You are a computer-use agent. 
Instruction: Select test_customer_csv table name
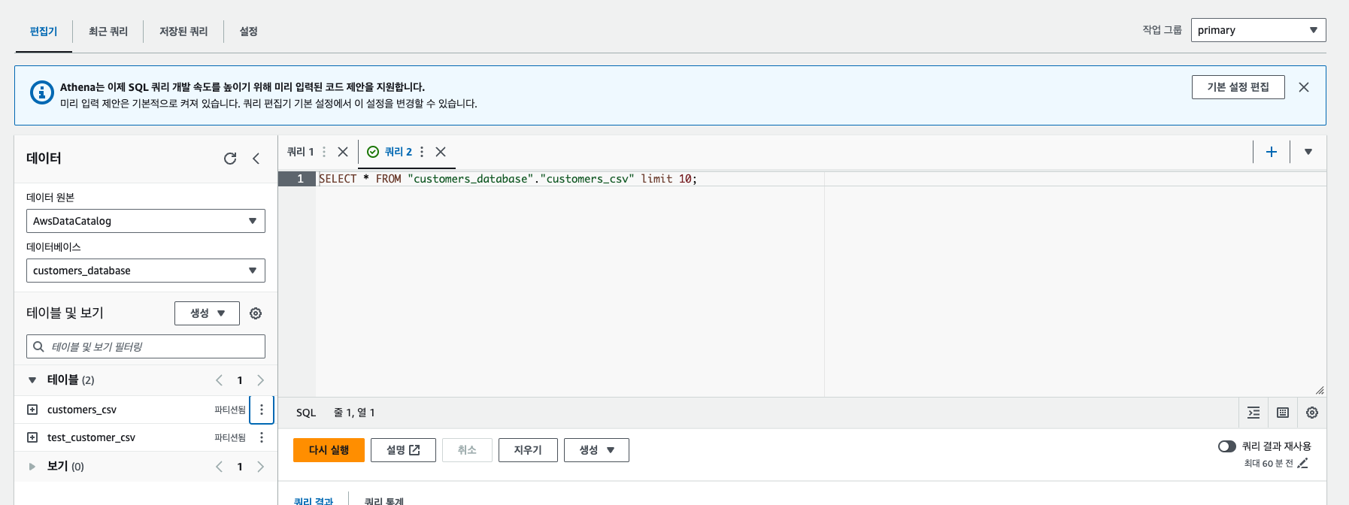pyautogui.click(x=91, y=437)
